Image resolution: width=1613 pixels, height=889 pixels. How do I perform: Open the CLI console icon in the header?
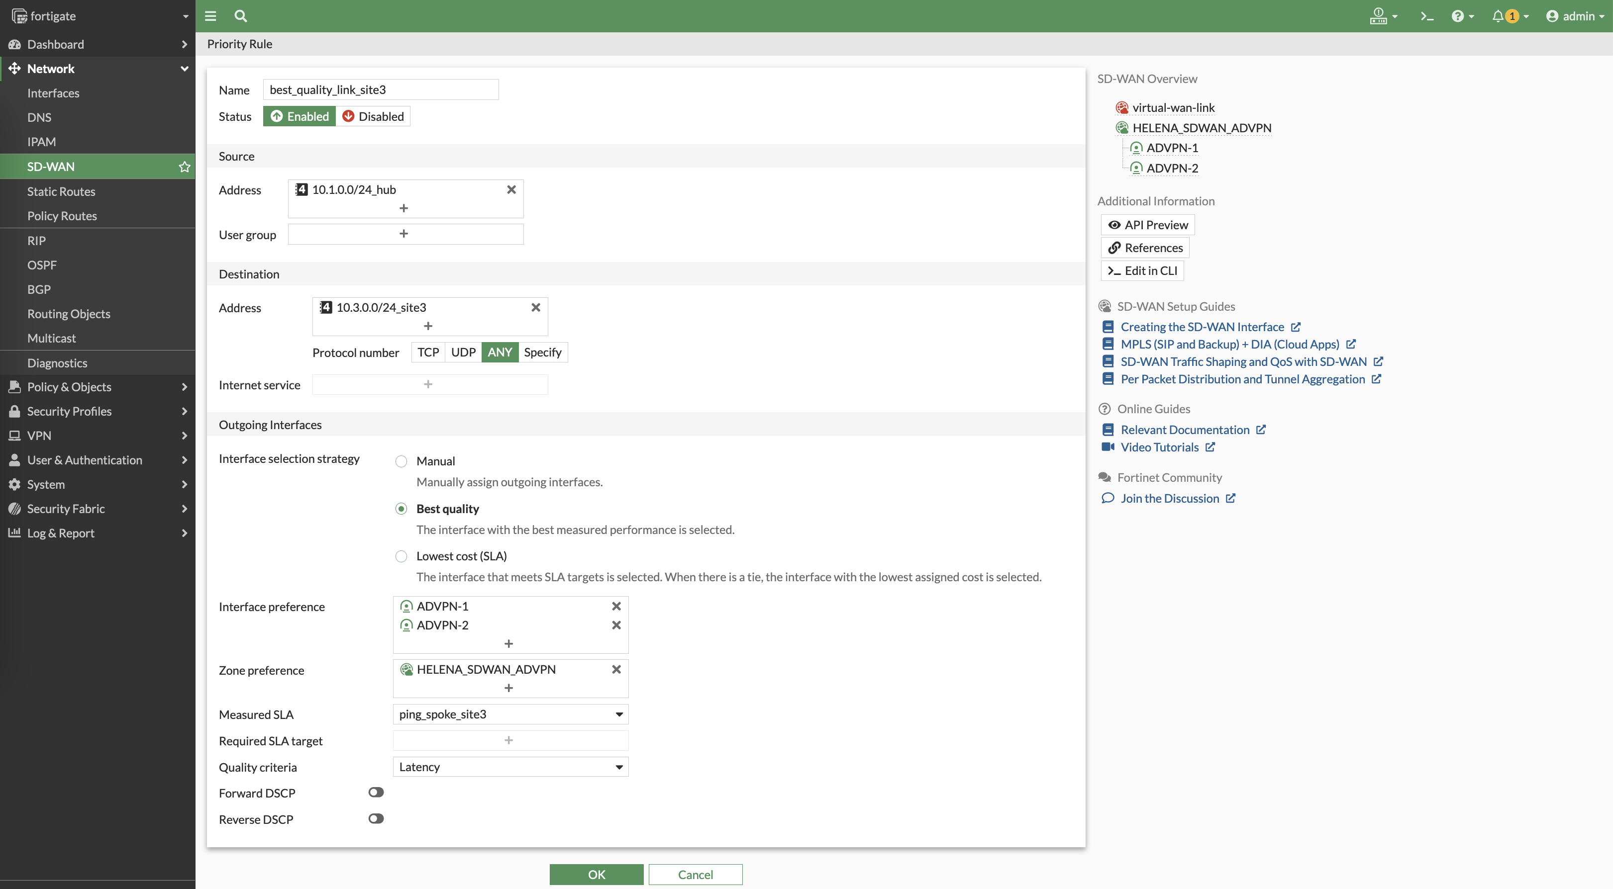pyautogui.click(x=1426, y=16)
